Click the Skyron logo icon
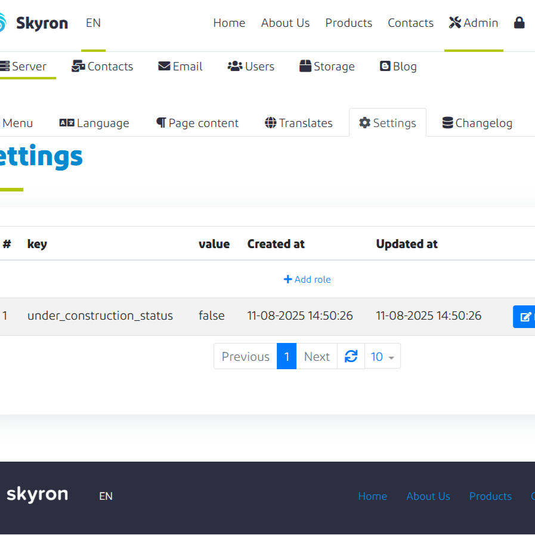535x535 pixels. (4, 23)
